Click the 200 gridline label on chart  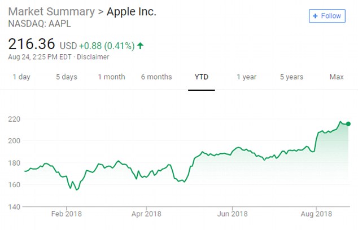(x=14, y=140)
